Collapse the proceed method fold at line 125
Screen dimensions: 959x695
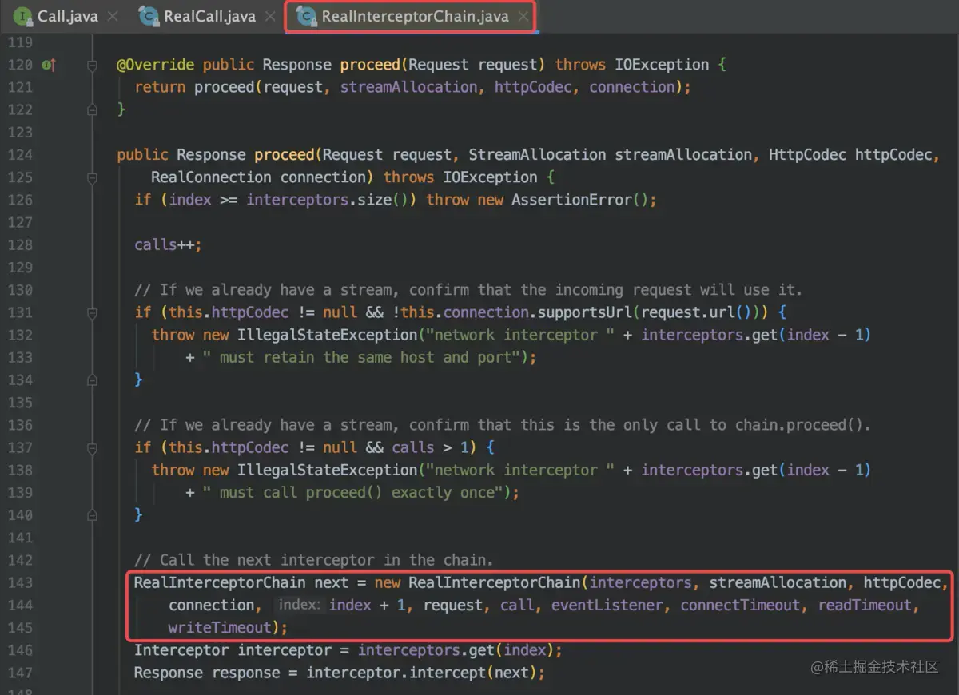[x=92, y=177]
